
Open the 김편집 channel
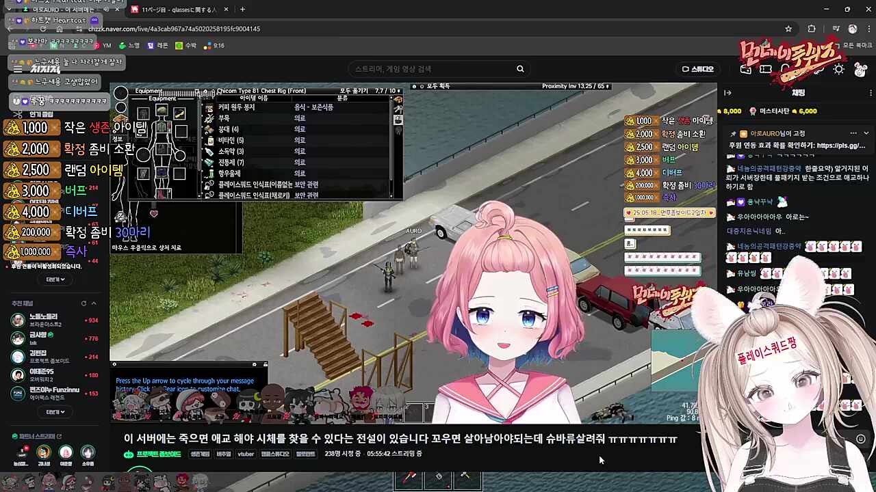point(56,357)
